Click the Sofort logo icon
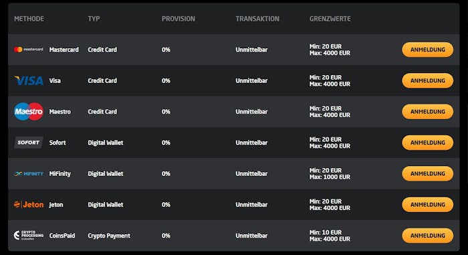This screenshot has height=255, width=468. pyautogui.click(x=29, y=143)
